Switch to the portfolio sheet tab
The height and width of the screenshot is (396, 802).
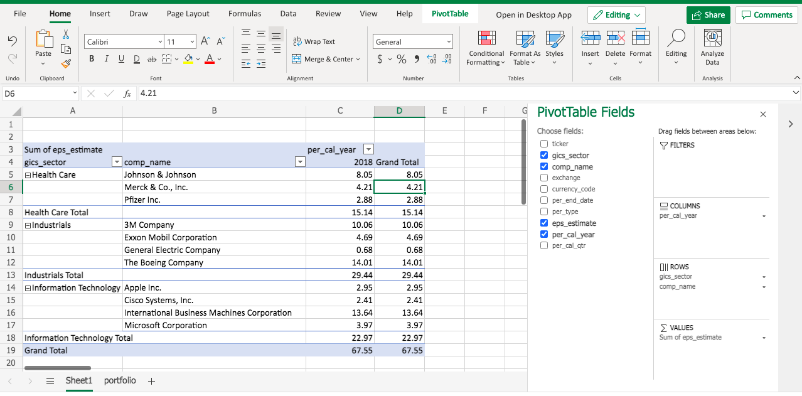point(120,381)
